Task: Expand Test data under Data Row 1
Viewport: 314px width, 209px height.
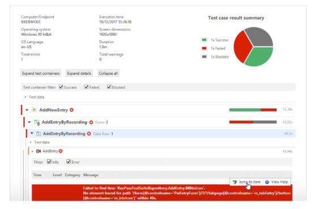Action: tap(31, 142)
